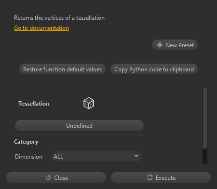Open the Go to documentation link
Image resolution: width=217 pixels, height=189 pixels.
41,28
